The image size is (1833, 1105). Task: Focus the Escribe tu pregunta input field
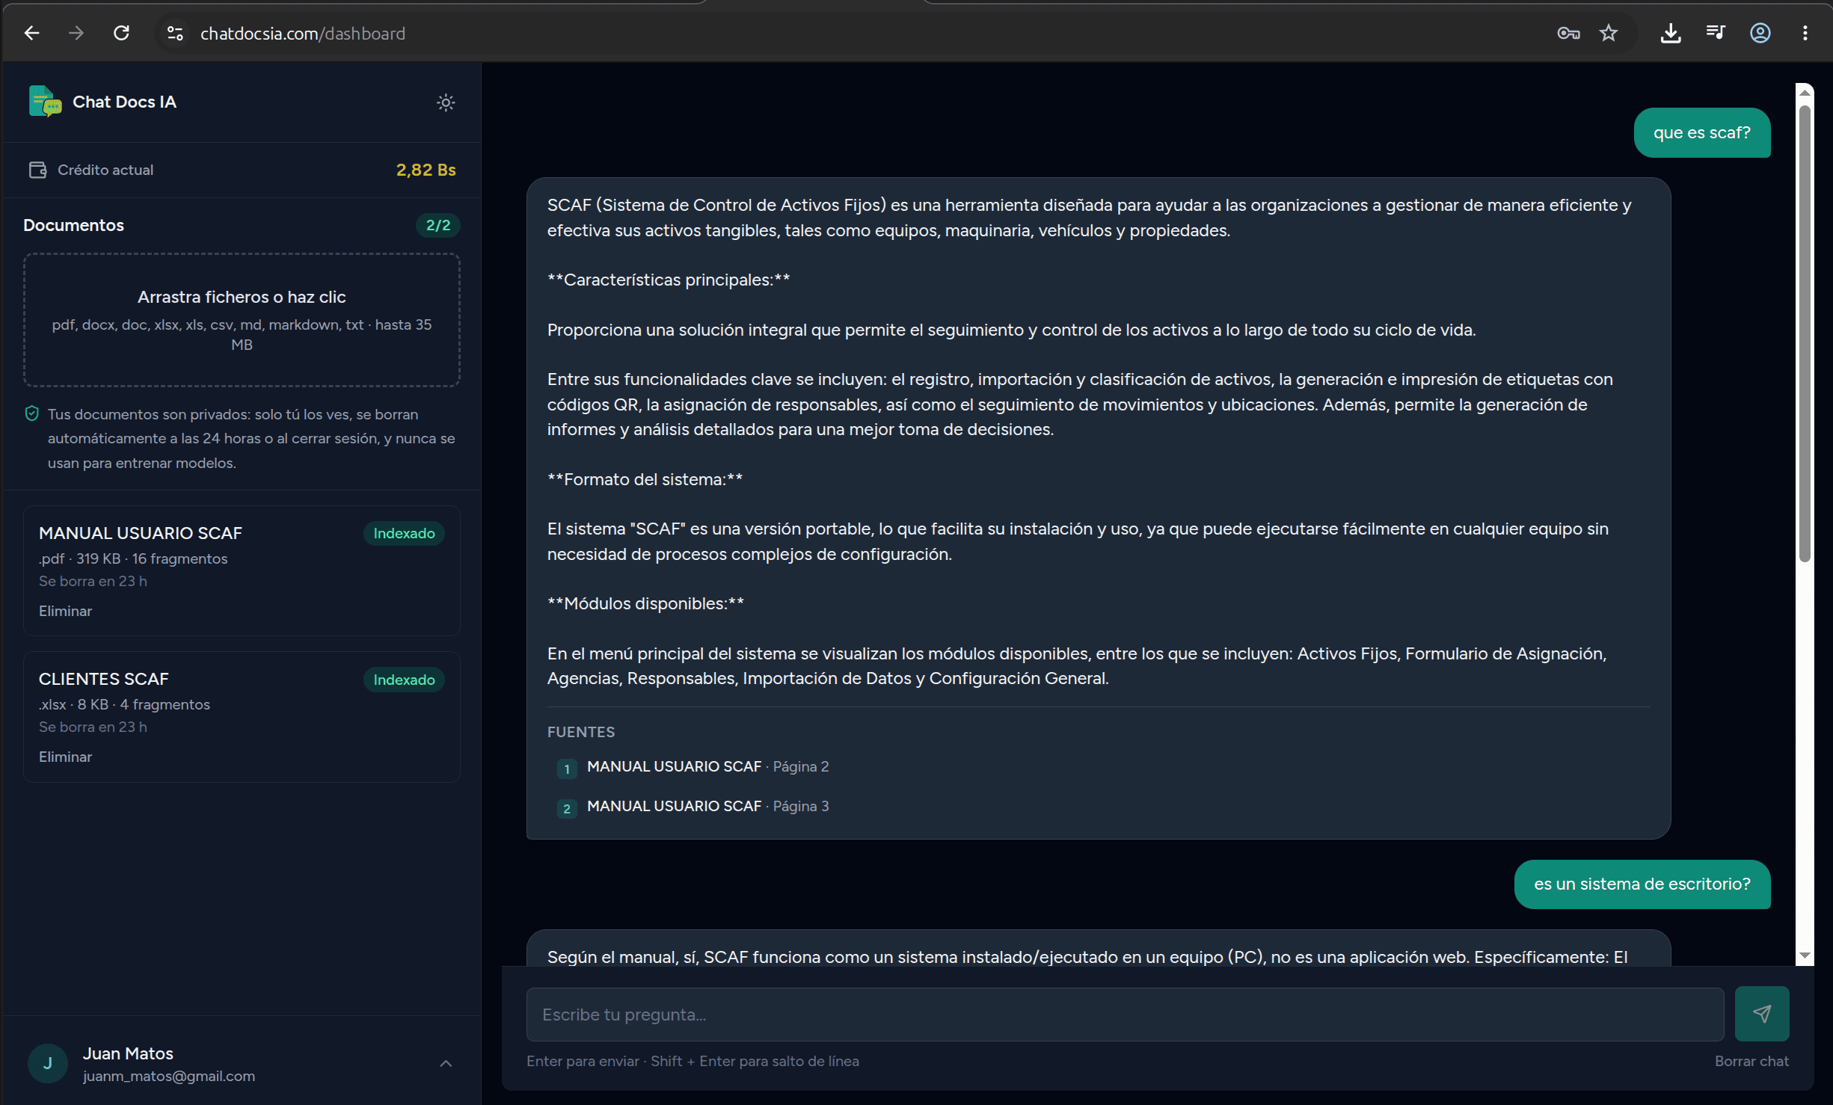pyautogui.click(x=1125, y=1015)
